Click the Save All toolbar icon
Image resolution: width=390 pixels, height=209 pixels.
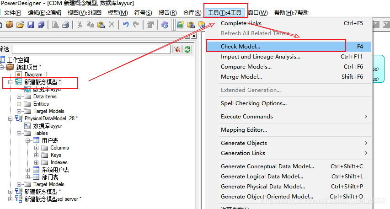pyautogui.click(x=41, y=25)
